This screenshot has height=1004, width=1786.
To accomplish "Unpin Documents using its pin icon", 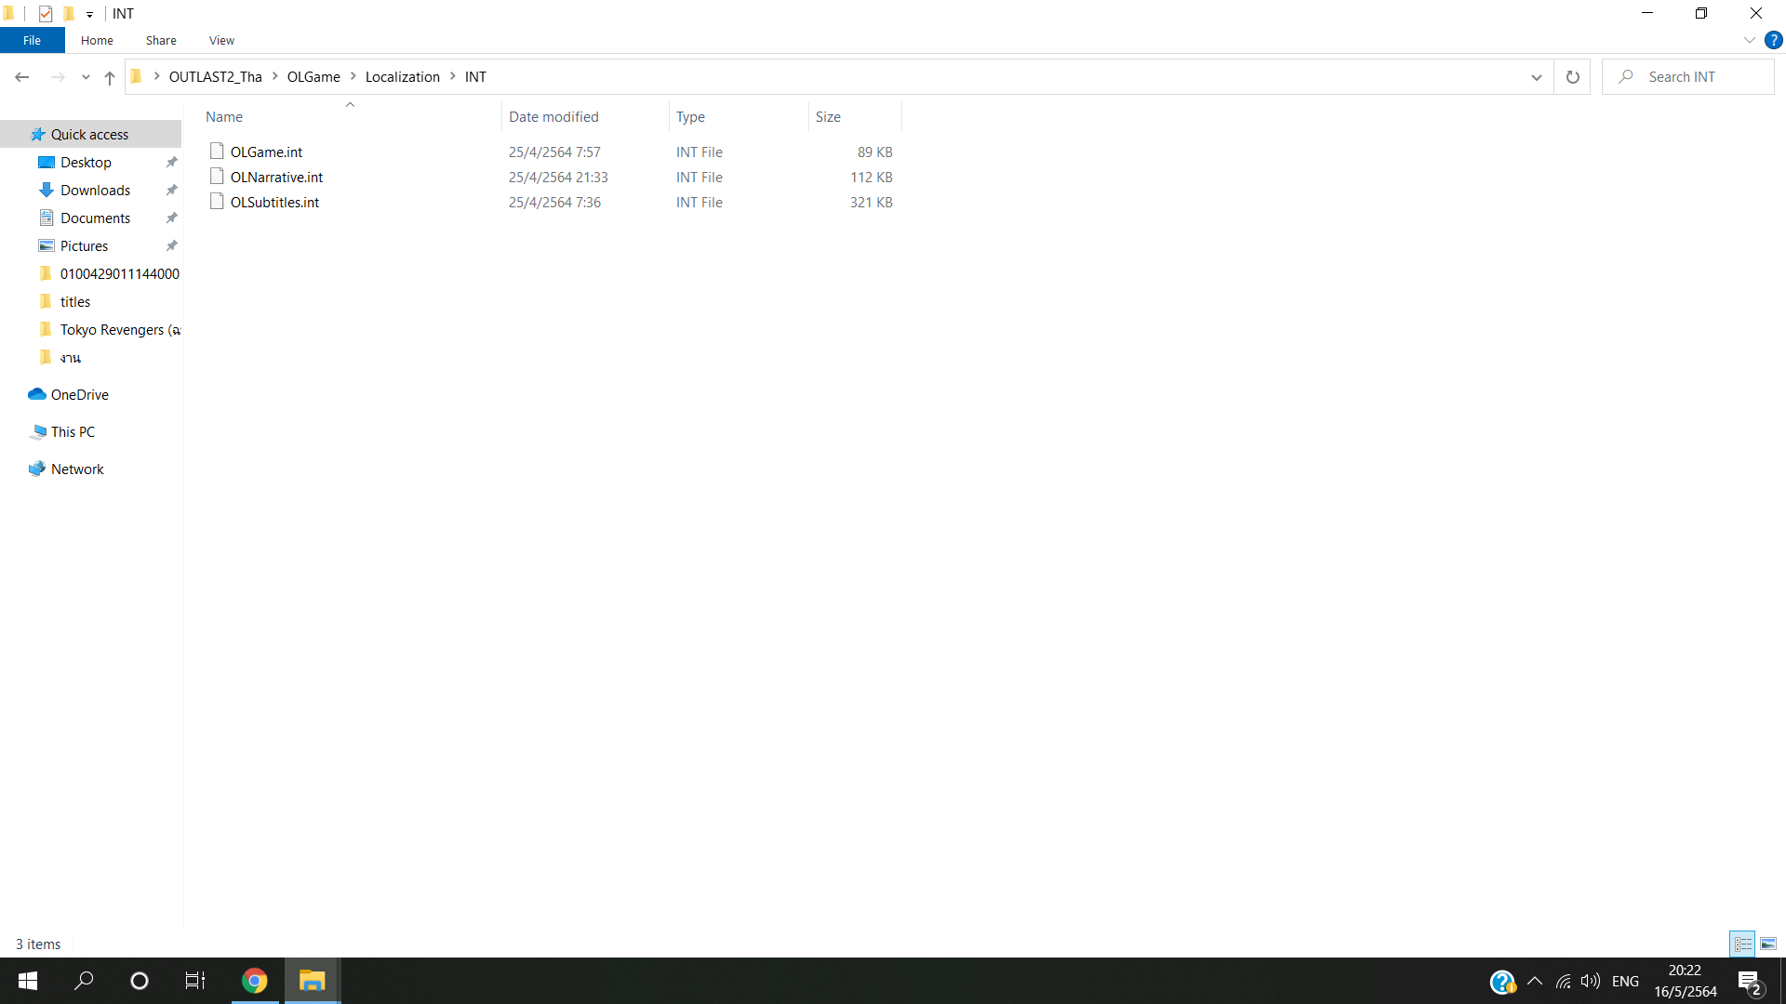I will [171, 218].
